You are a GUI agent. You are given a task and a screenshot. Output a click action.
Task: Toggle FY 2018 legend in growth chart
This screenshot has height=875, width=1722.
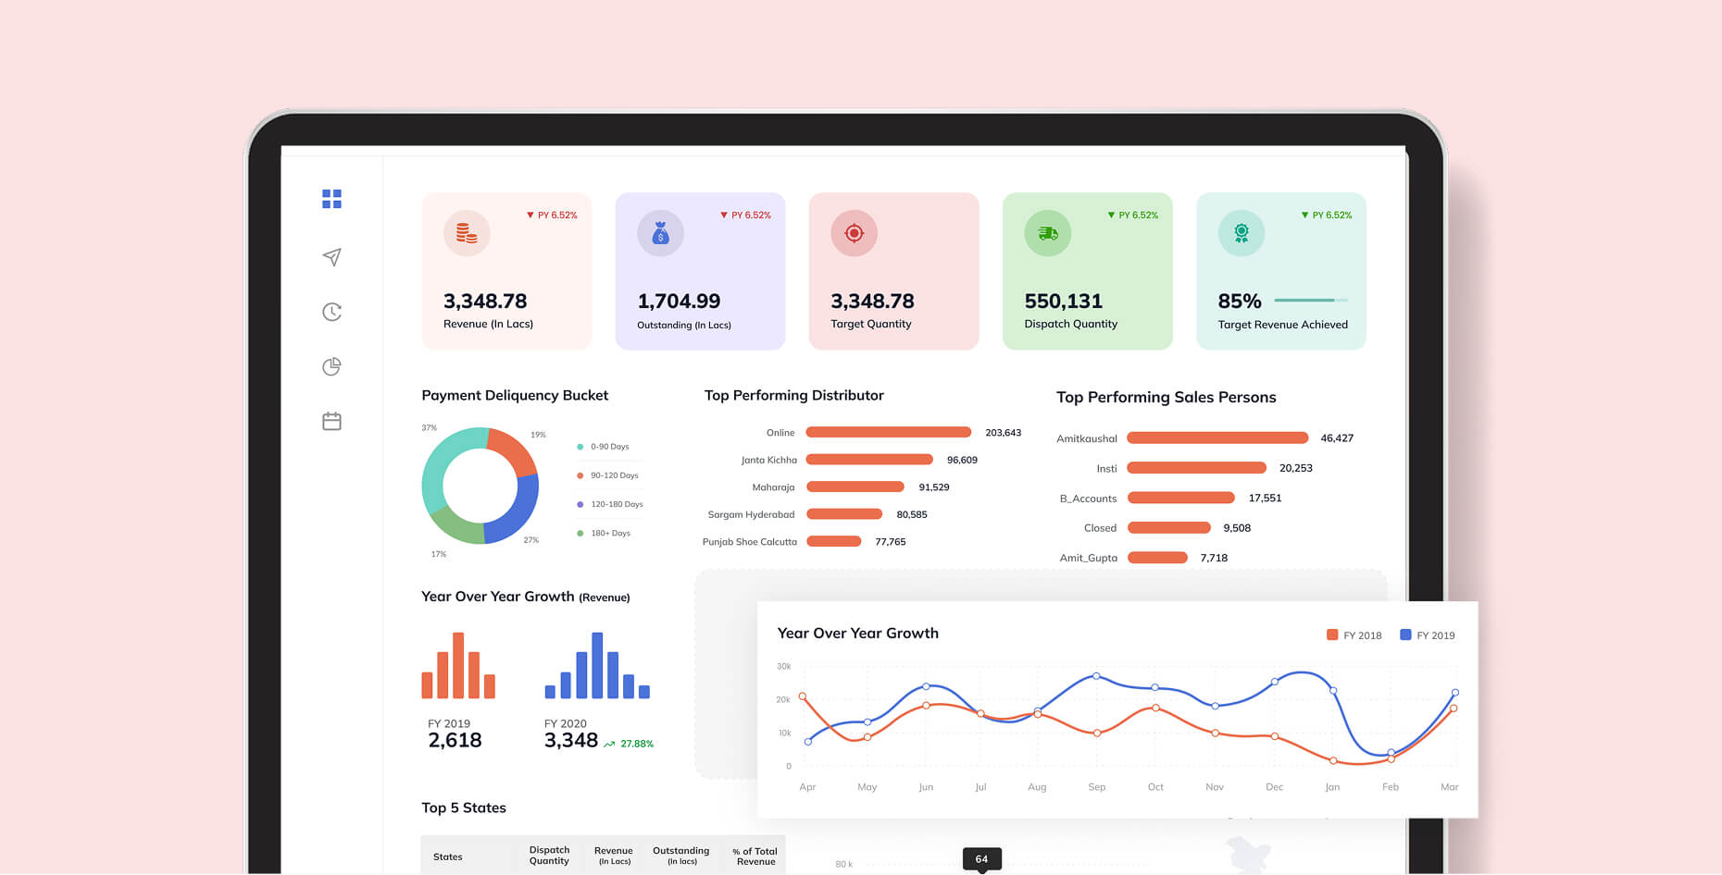(x=1354, y=635)
